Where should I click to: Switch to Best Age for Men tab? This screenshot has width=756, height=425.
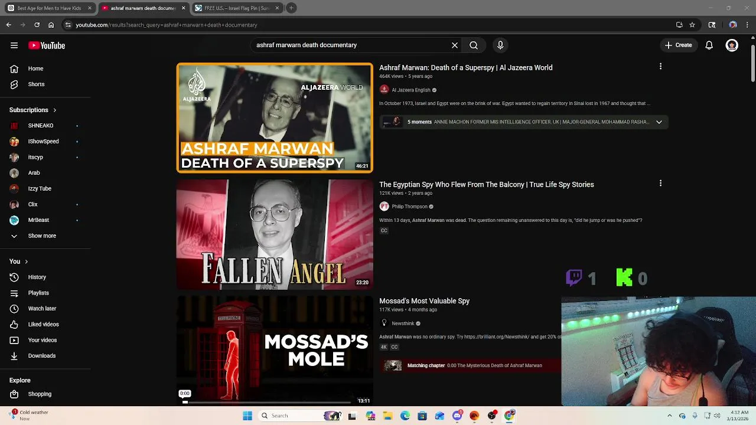[50, 8]
